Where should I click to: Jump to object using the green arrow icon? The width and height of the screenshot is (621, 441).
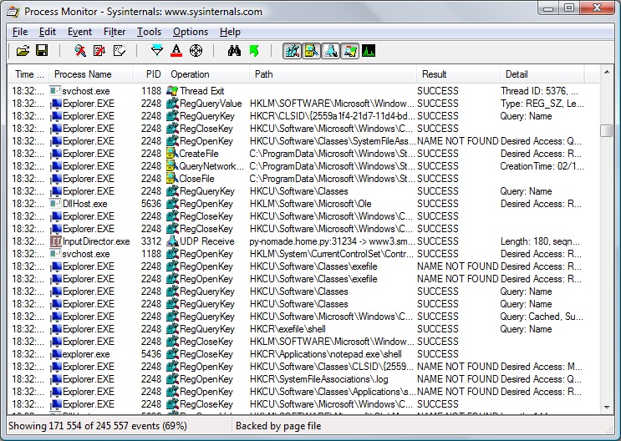pyautogui.click(x=254, y=51)
